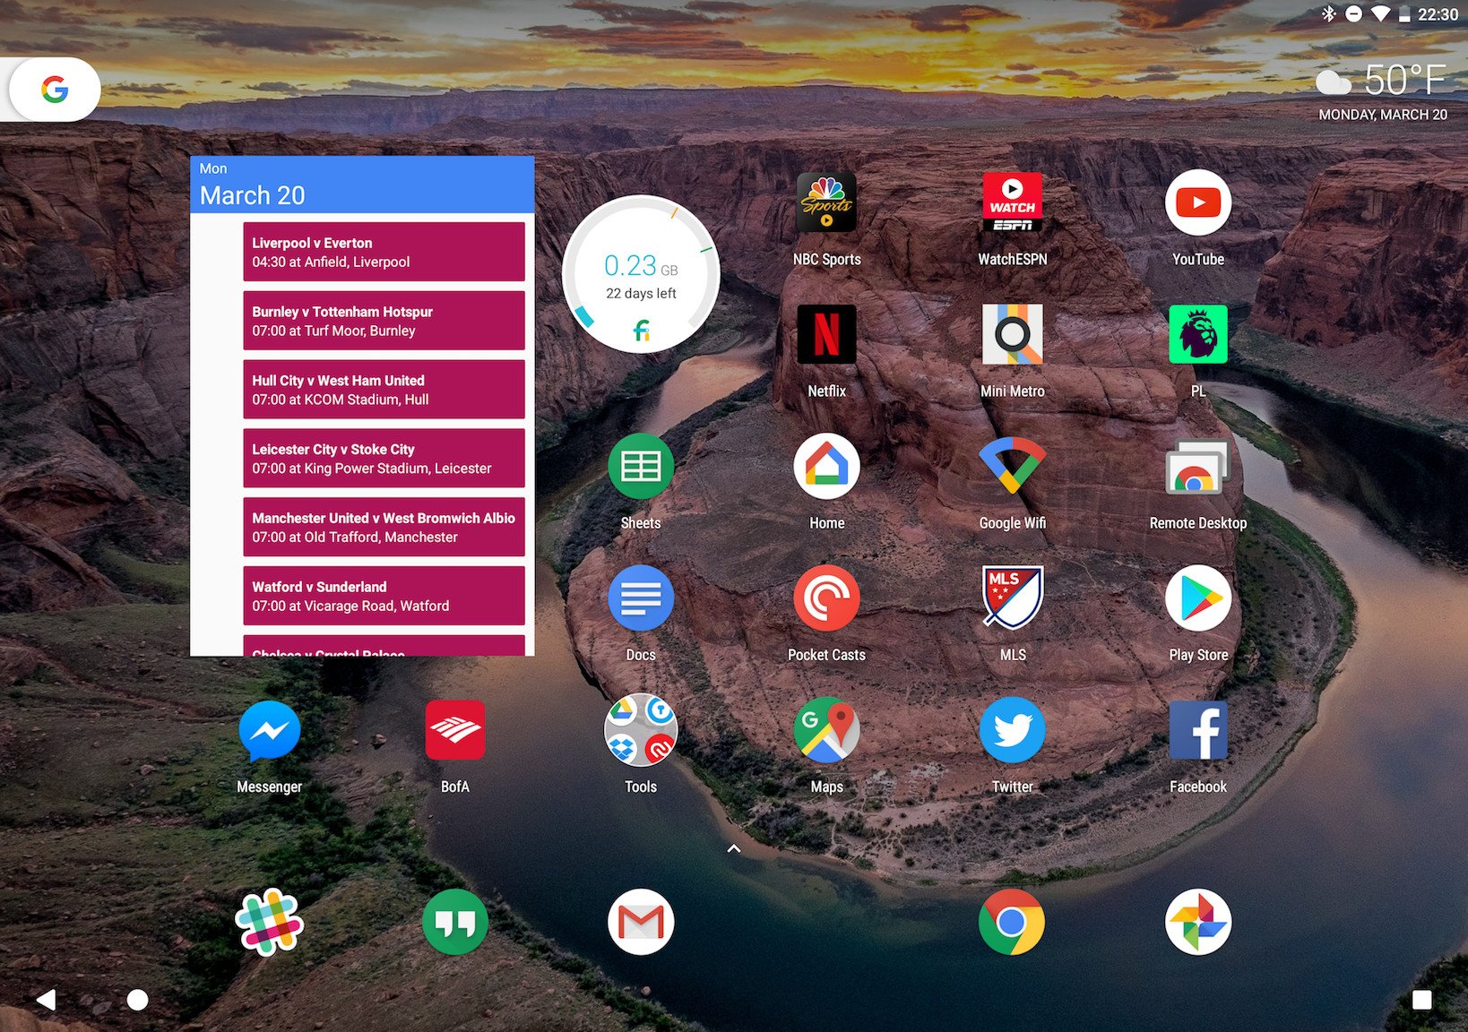Open the BofA banking app
Screen dimensions: 1468x1032
coord(455,730)
